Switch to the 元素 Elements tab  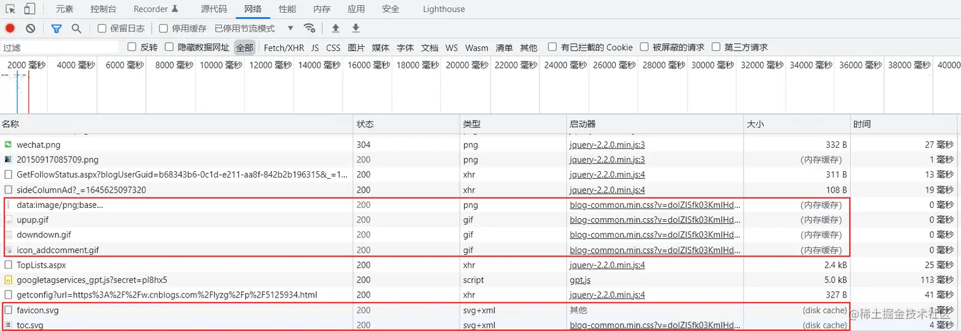(64, 9)
